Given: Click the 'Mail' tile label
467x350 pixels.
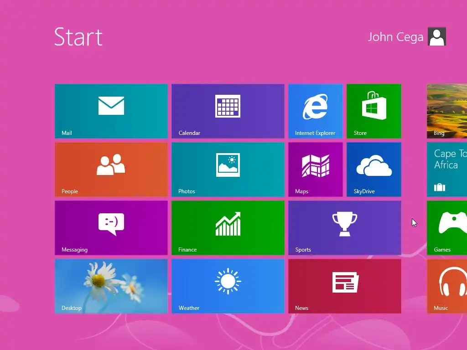Looking at the screenshot, I should tap(67, 133).
